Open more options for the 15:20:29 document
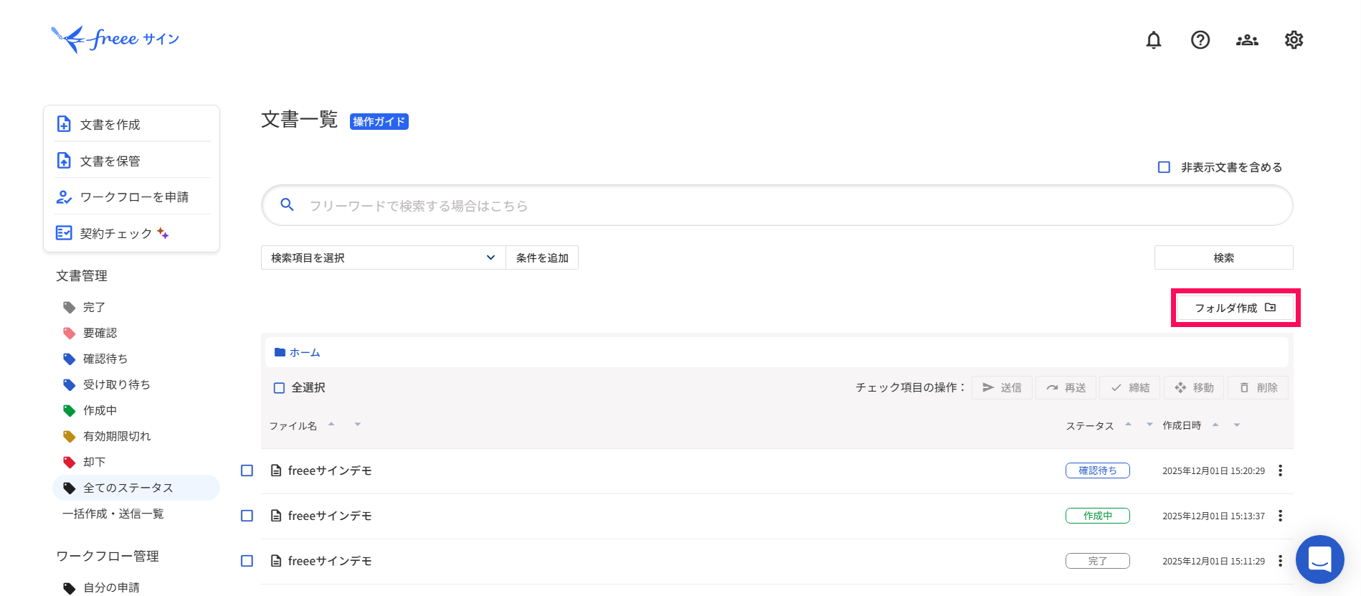 [1280, 470]
